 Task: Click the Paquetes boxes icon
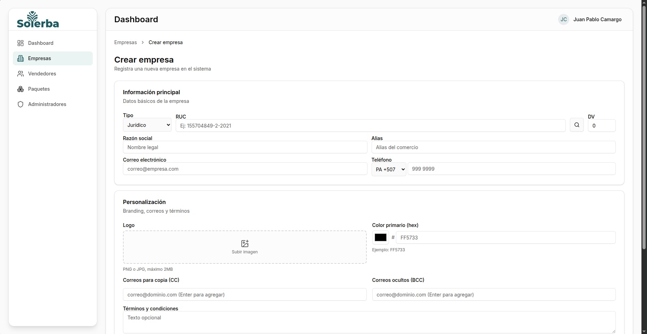(20, 89)
